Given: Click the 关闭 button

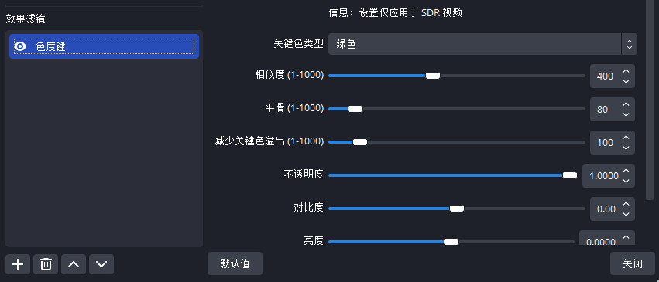Looking at the screenshot, I should click(633, 263).
